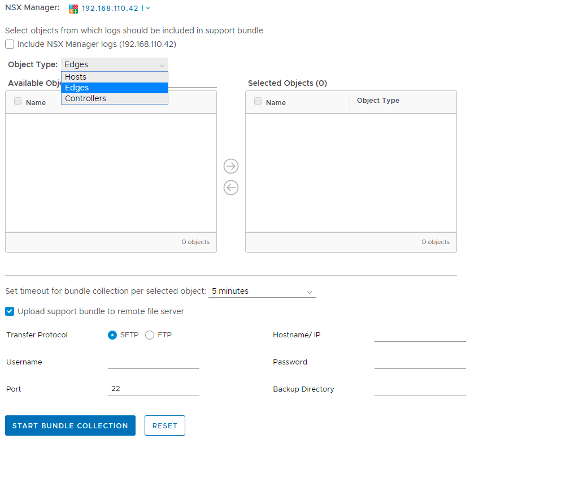588x482 pixels.
Task: Select the SFTP transfer protocol
Action: click(112, 335)
